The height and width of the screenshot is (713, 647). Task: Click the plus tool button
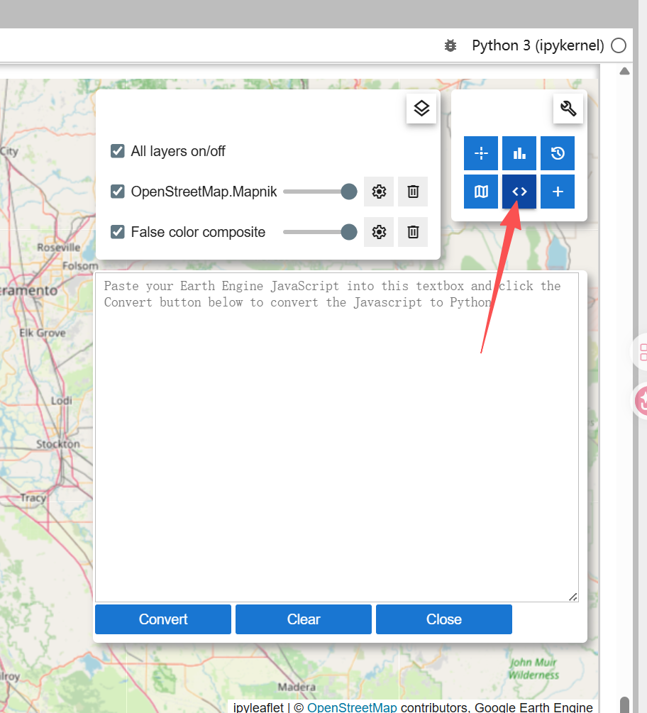point(558,192)
